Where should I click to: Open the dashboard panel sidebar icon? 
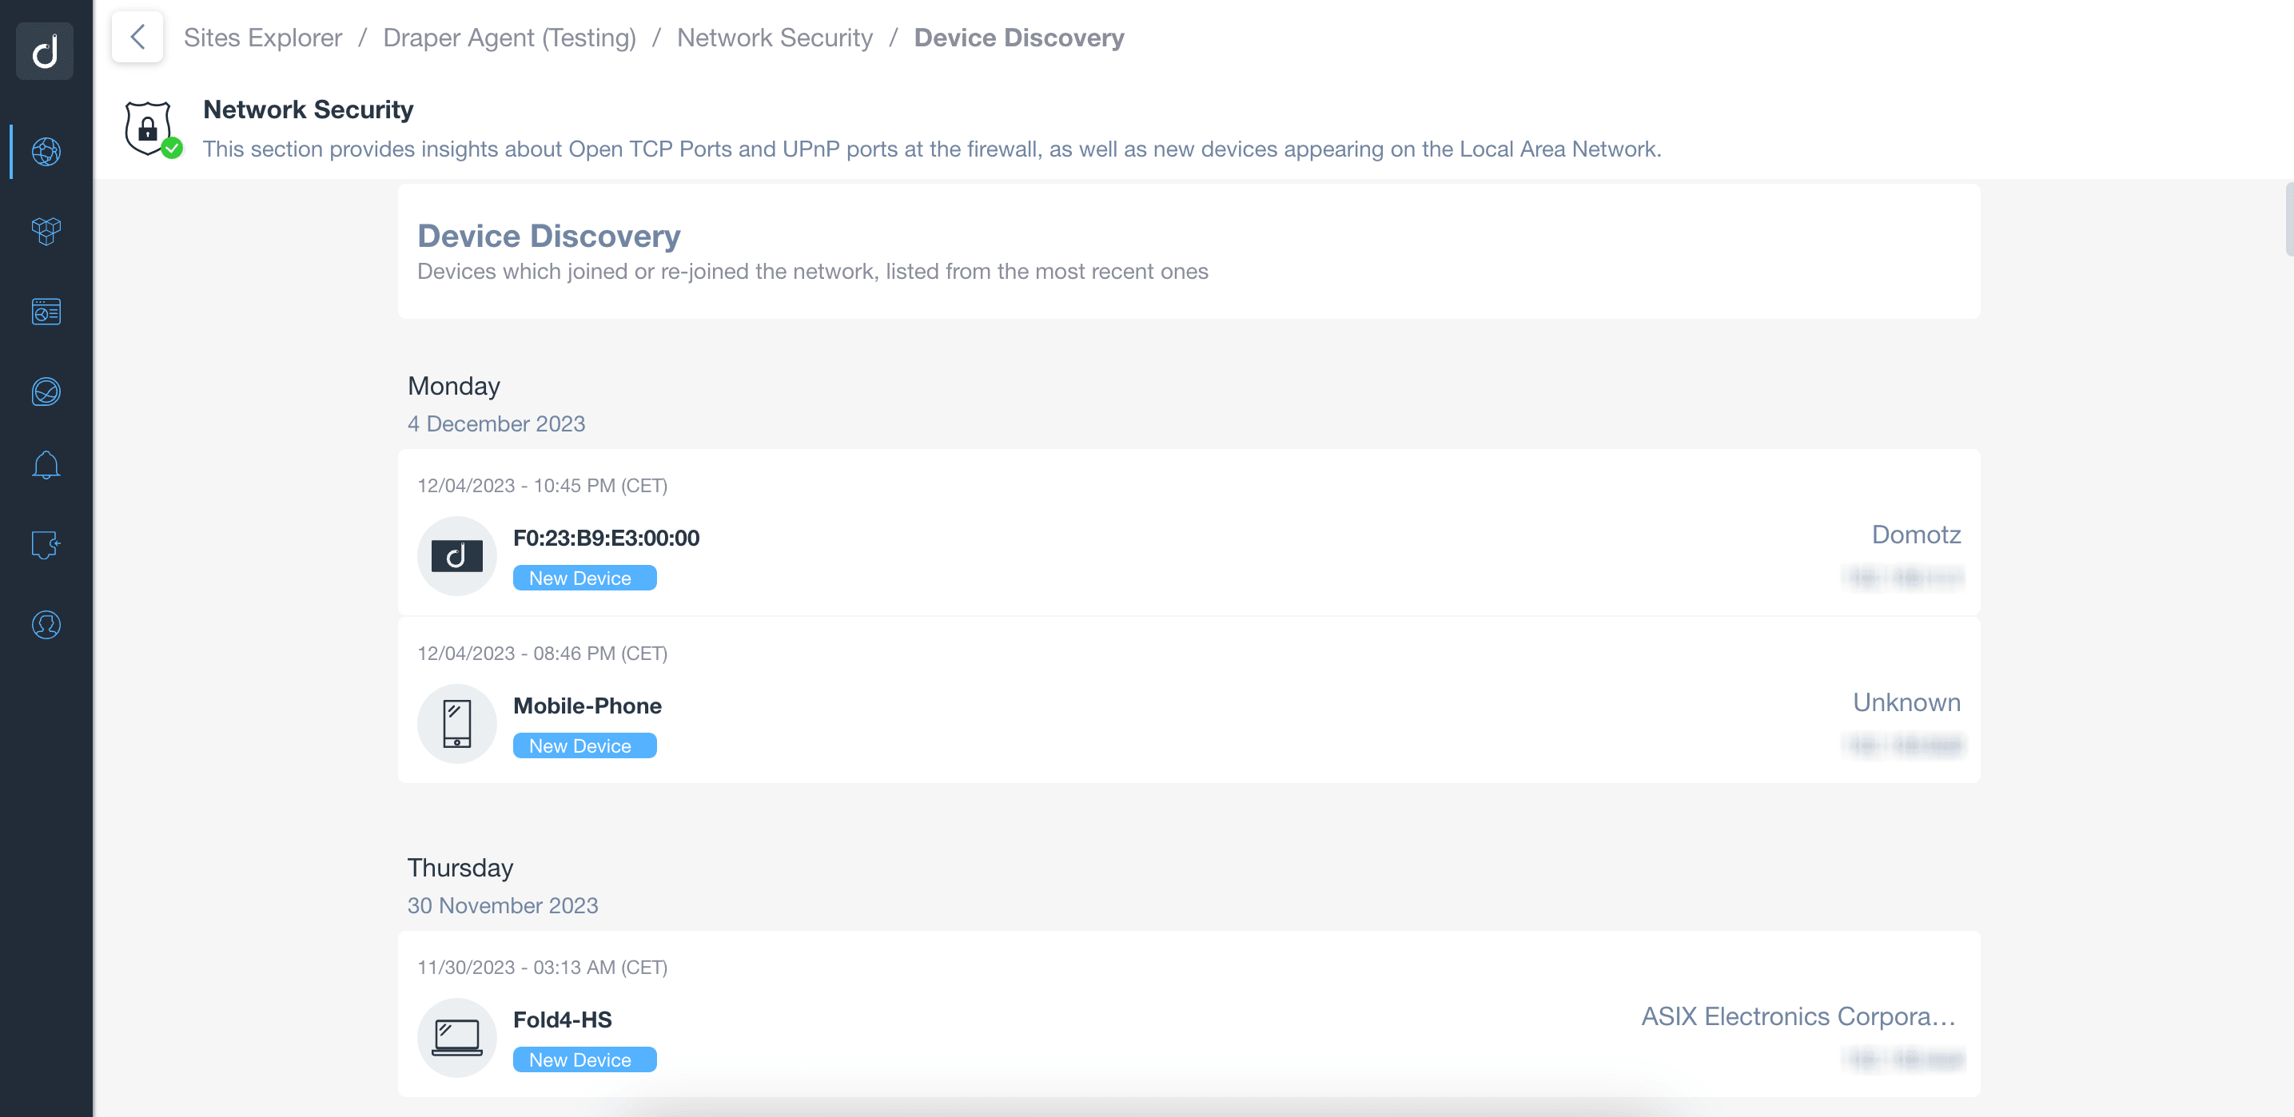[x=46, y=312]
